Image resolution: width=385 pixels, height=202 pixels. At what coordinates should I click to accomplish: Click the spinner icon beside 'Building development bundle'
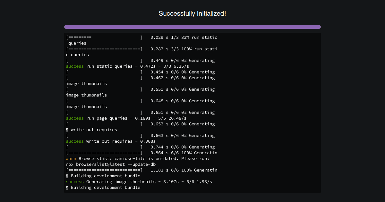[67, 176]
